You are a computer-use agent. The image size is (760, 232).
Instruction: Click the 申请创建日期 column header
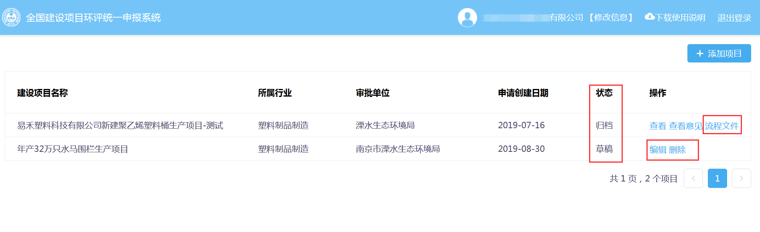click(x=523, y=93)
